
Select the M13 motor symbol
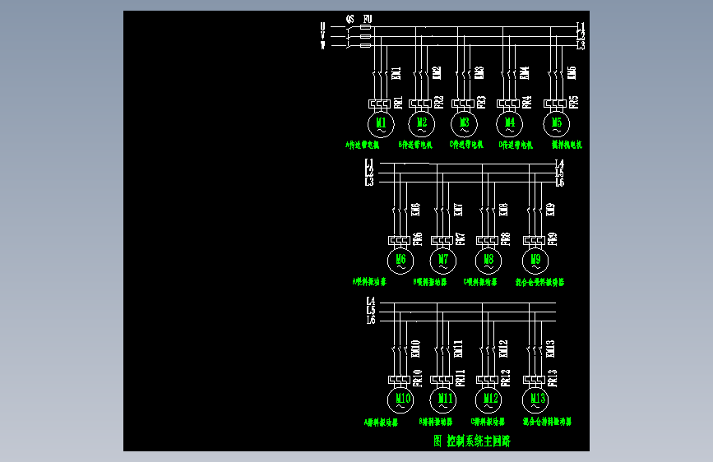pos(535,400)
